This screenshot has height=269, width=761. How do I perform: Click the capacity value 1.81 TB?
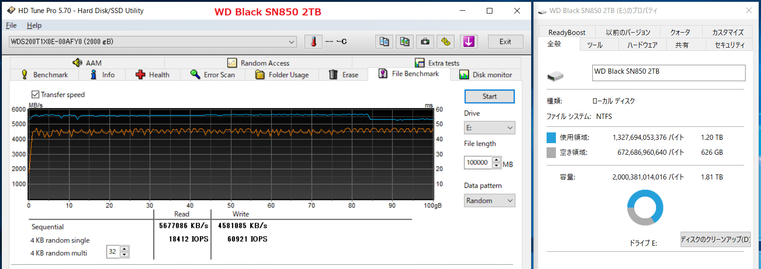tap(712, 177)
